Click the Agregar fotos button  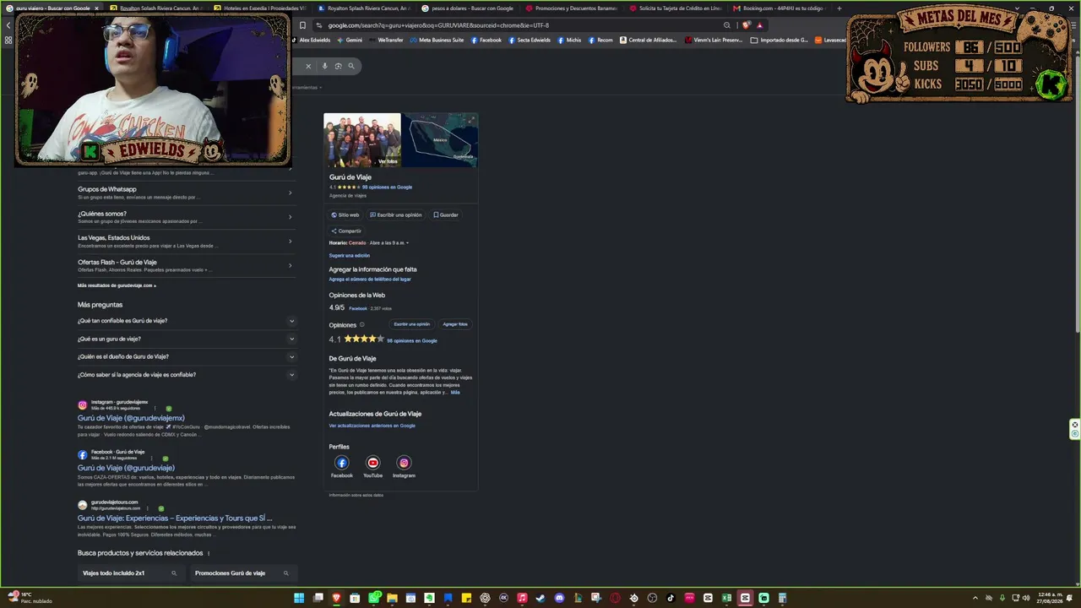(x=455, y=324)
